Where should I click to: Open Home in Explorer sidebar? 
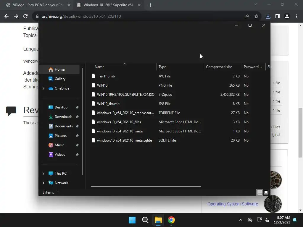pos(59,69)
